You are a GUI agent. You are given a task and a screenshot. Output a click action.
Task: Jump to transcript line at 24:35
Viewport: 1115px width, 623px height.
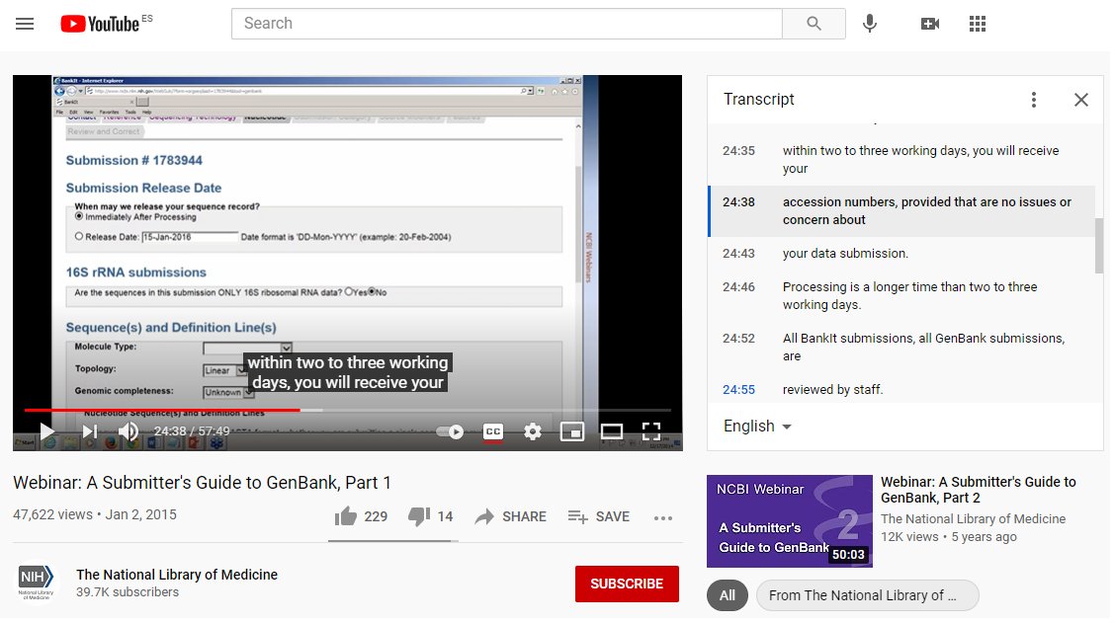pyautogui.click(x=901, y=160)
